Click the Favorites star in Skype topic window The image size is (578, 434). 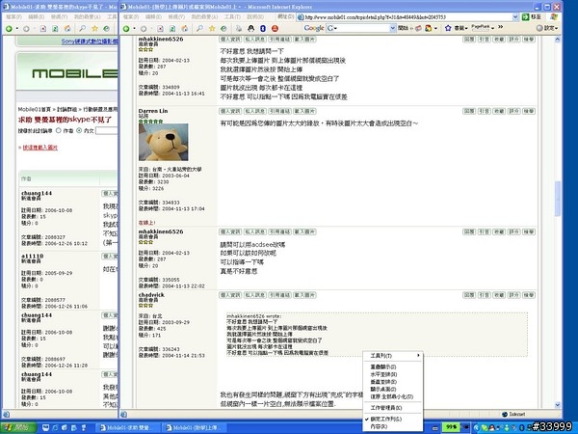pyautogui.click(x=94, y=28)
